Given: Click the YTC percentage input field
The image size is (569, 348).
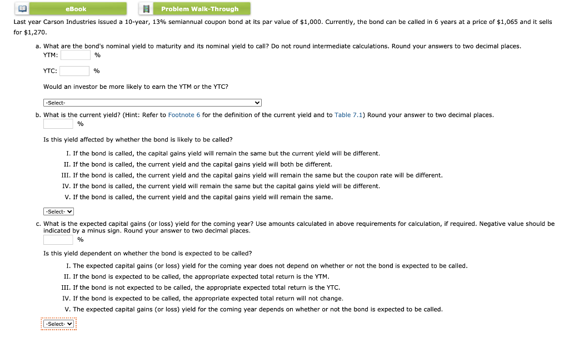Looking at the screenshot, I should pos(74,70).
